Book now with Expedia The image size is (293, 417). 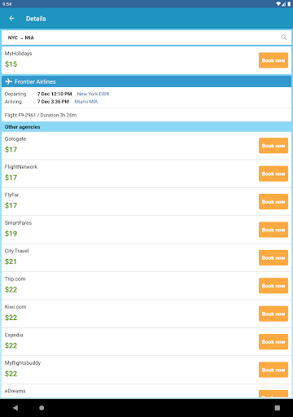point(273,342)
